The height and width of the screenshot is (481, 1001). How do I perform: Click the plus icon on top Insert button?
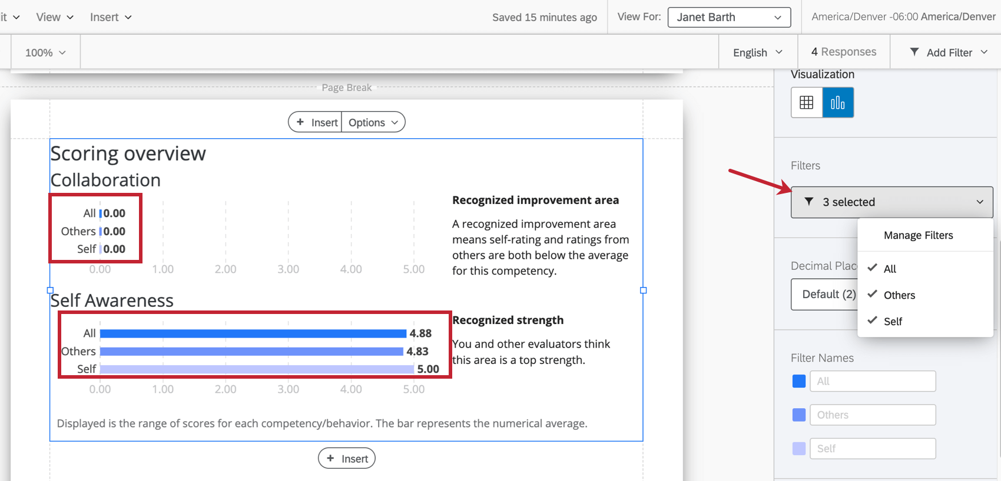point(300,122)
